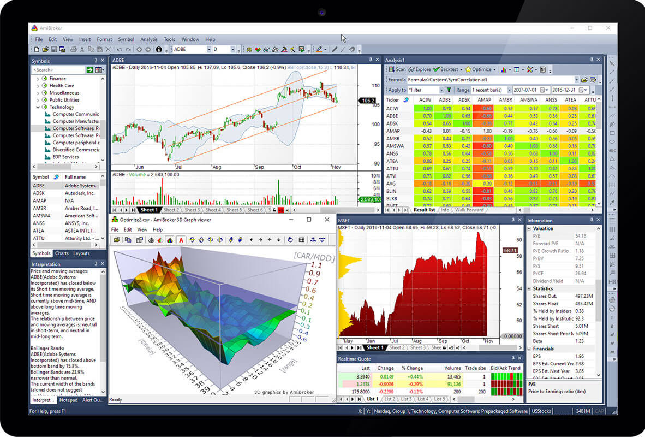Collapse the Statistics section in Information

coord(530,289)
